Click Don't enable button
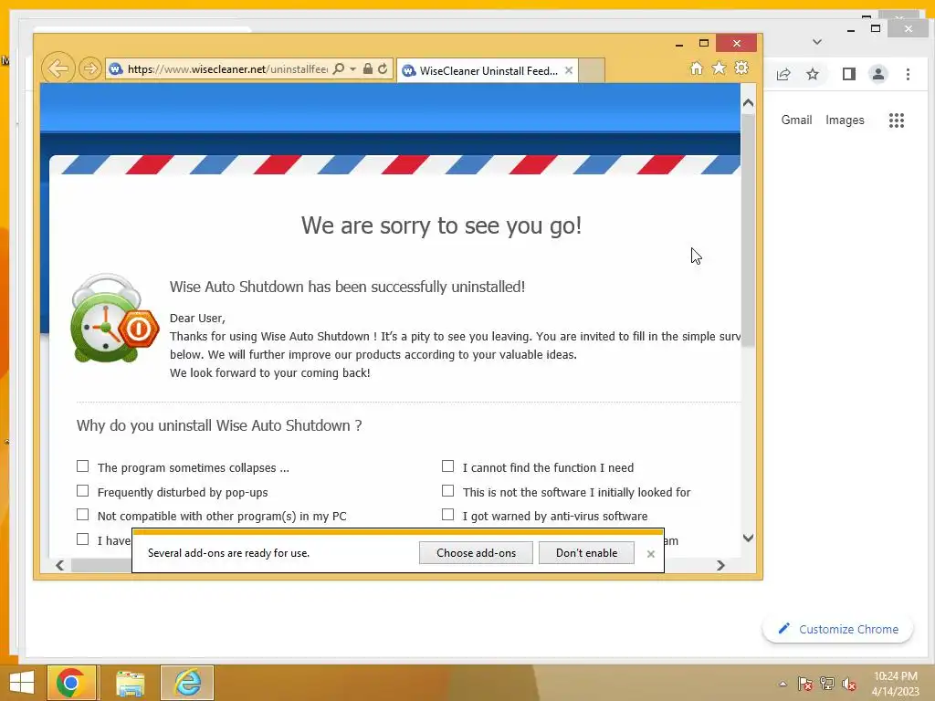The image size is (935, 701). point(586,552)
